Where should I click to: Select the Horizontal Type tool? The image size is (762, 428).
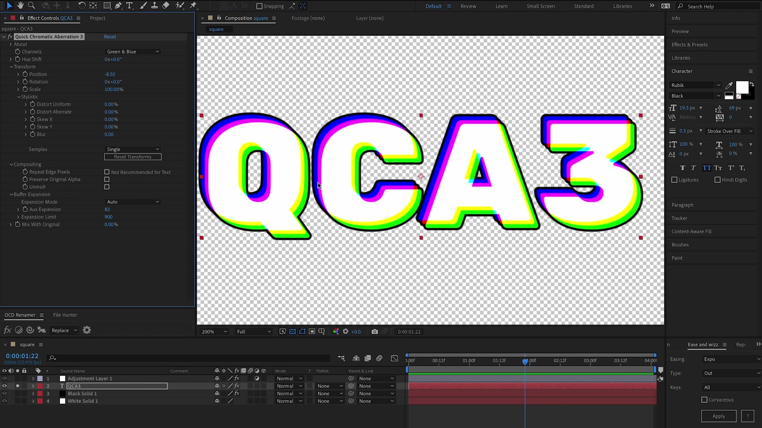pyautogui.click(x=129, y=6)
